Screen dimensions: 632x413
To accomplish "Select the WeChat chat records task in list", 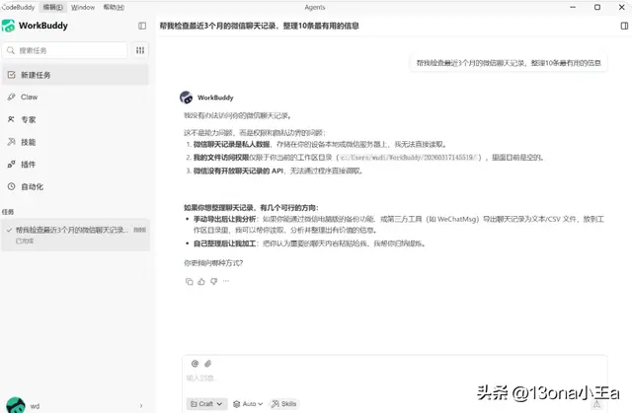I will tap(75, 235).
